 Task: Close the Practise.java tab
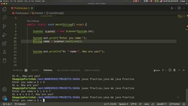pyautogui.click(x=32, y=8)
